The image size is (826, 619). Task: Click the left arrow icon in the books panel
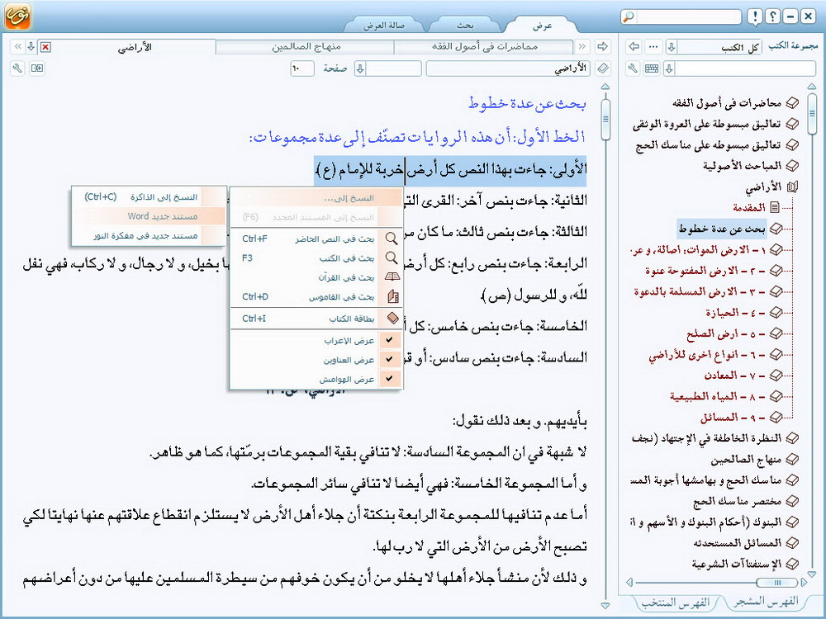point(634,47)
